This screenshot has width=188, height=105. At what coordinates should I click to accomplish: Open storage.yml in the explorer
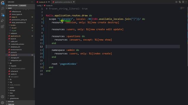15,58
